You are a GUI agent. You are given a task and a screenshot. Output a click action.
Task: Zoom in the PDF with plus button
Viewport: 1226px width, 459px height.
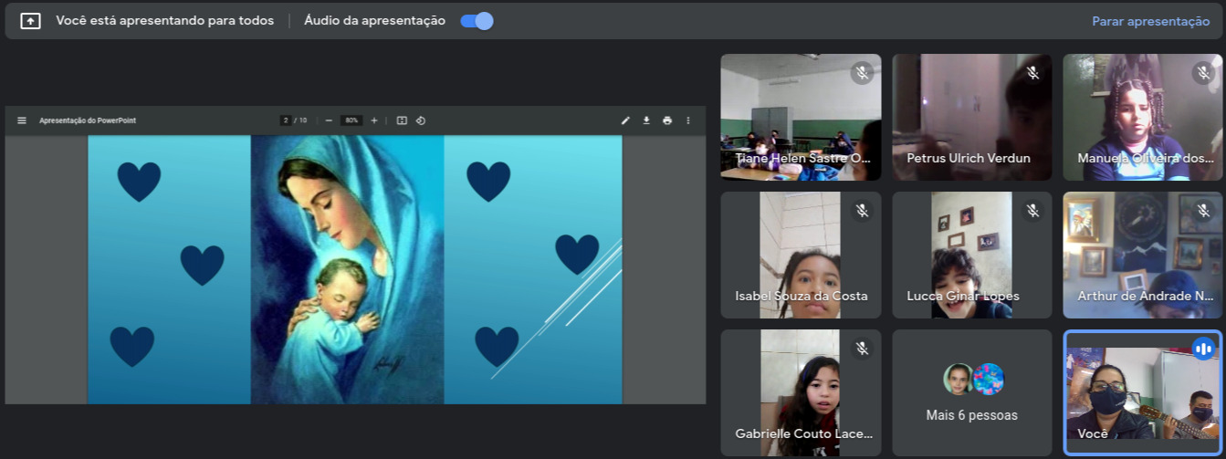[374, 120]
